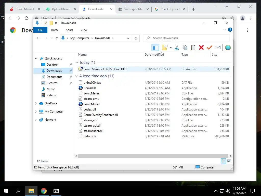Click the Quick Access Toolbar properties icon
The image size is (261, 196).
point(45,23)
